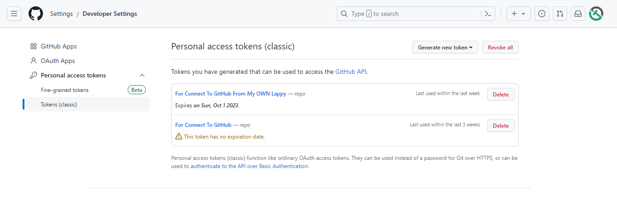The width and height of the screenshot is (617, 197).
Task: Open the command palette icon in search bar
Action: point(488,14)
